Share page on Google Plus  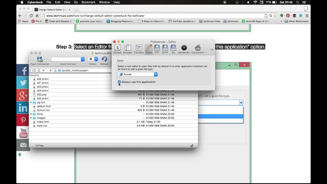(23, 95)
